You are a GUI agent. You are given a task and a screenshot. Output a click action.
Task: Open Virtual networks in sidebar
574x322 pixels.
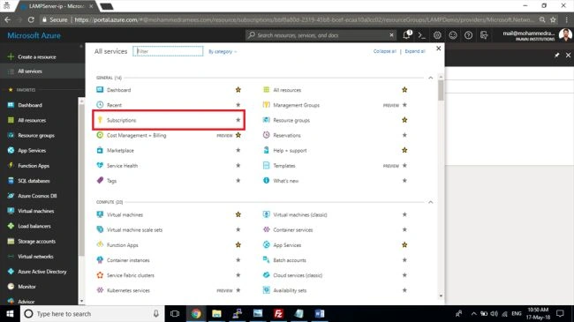tap(35, 257)
